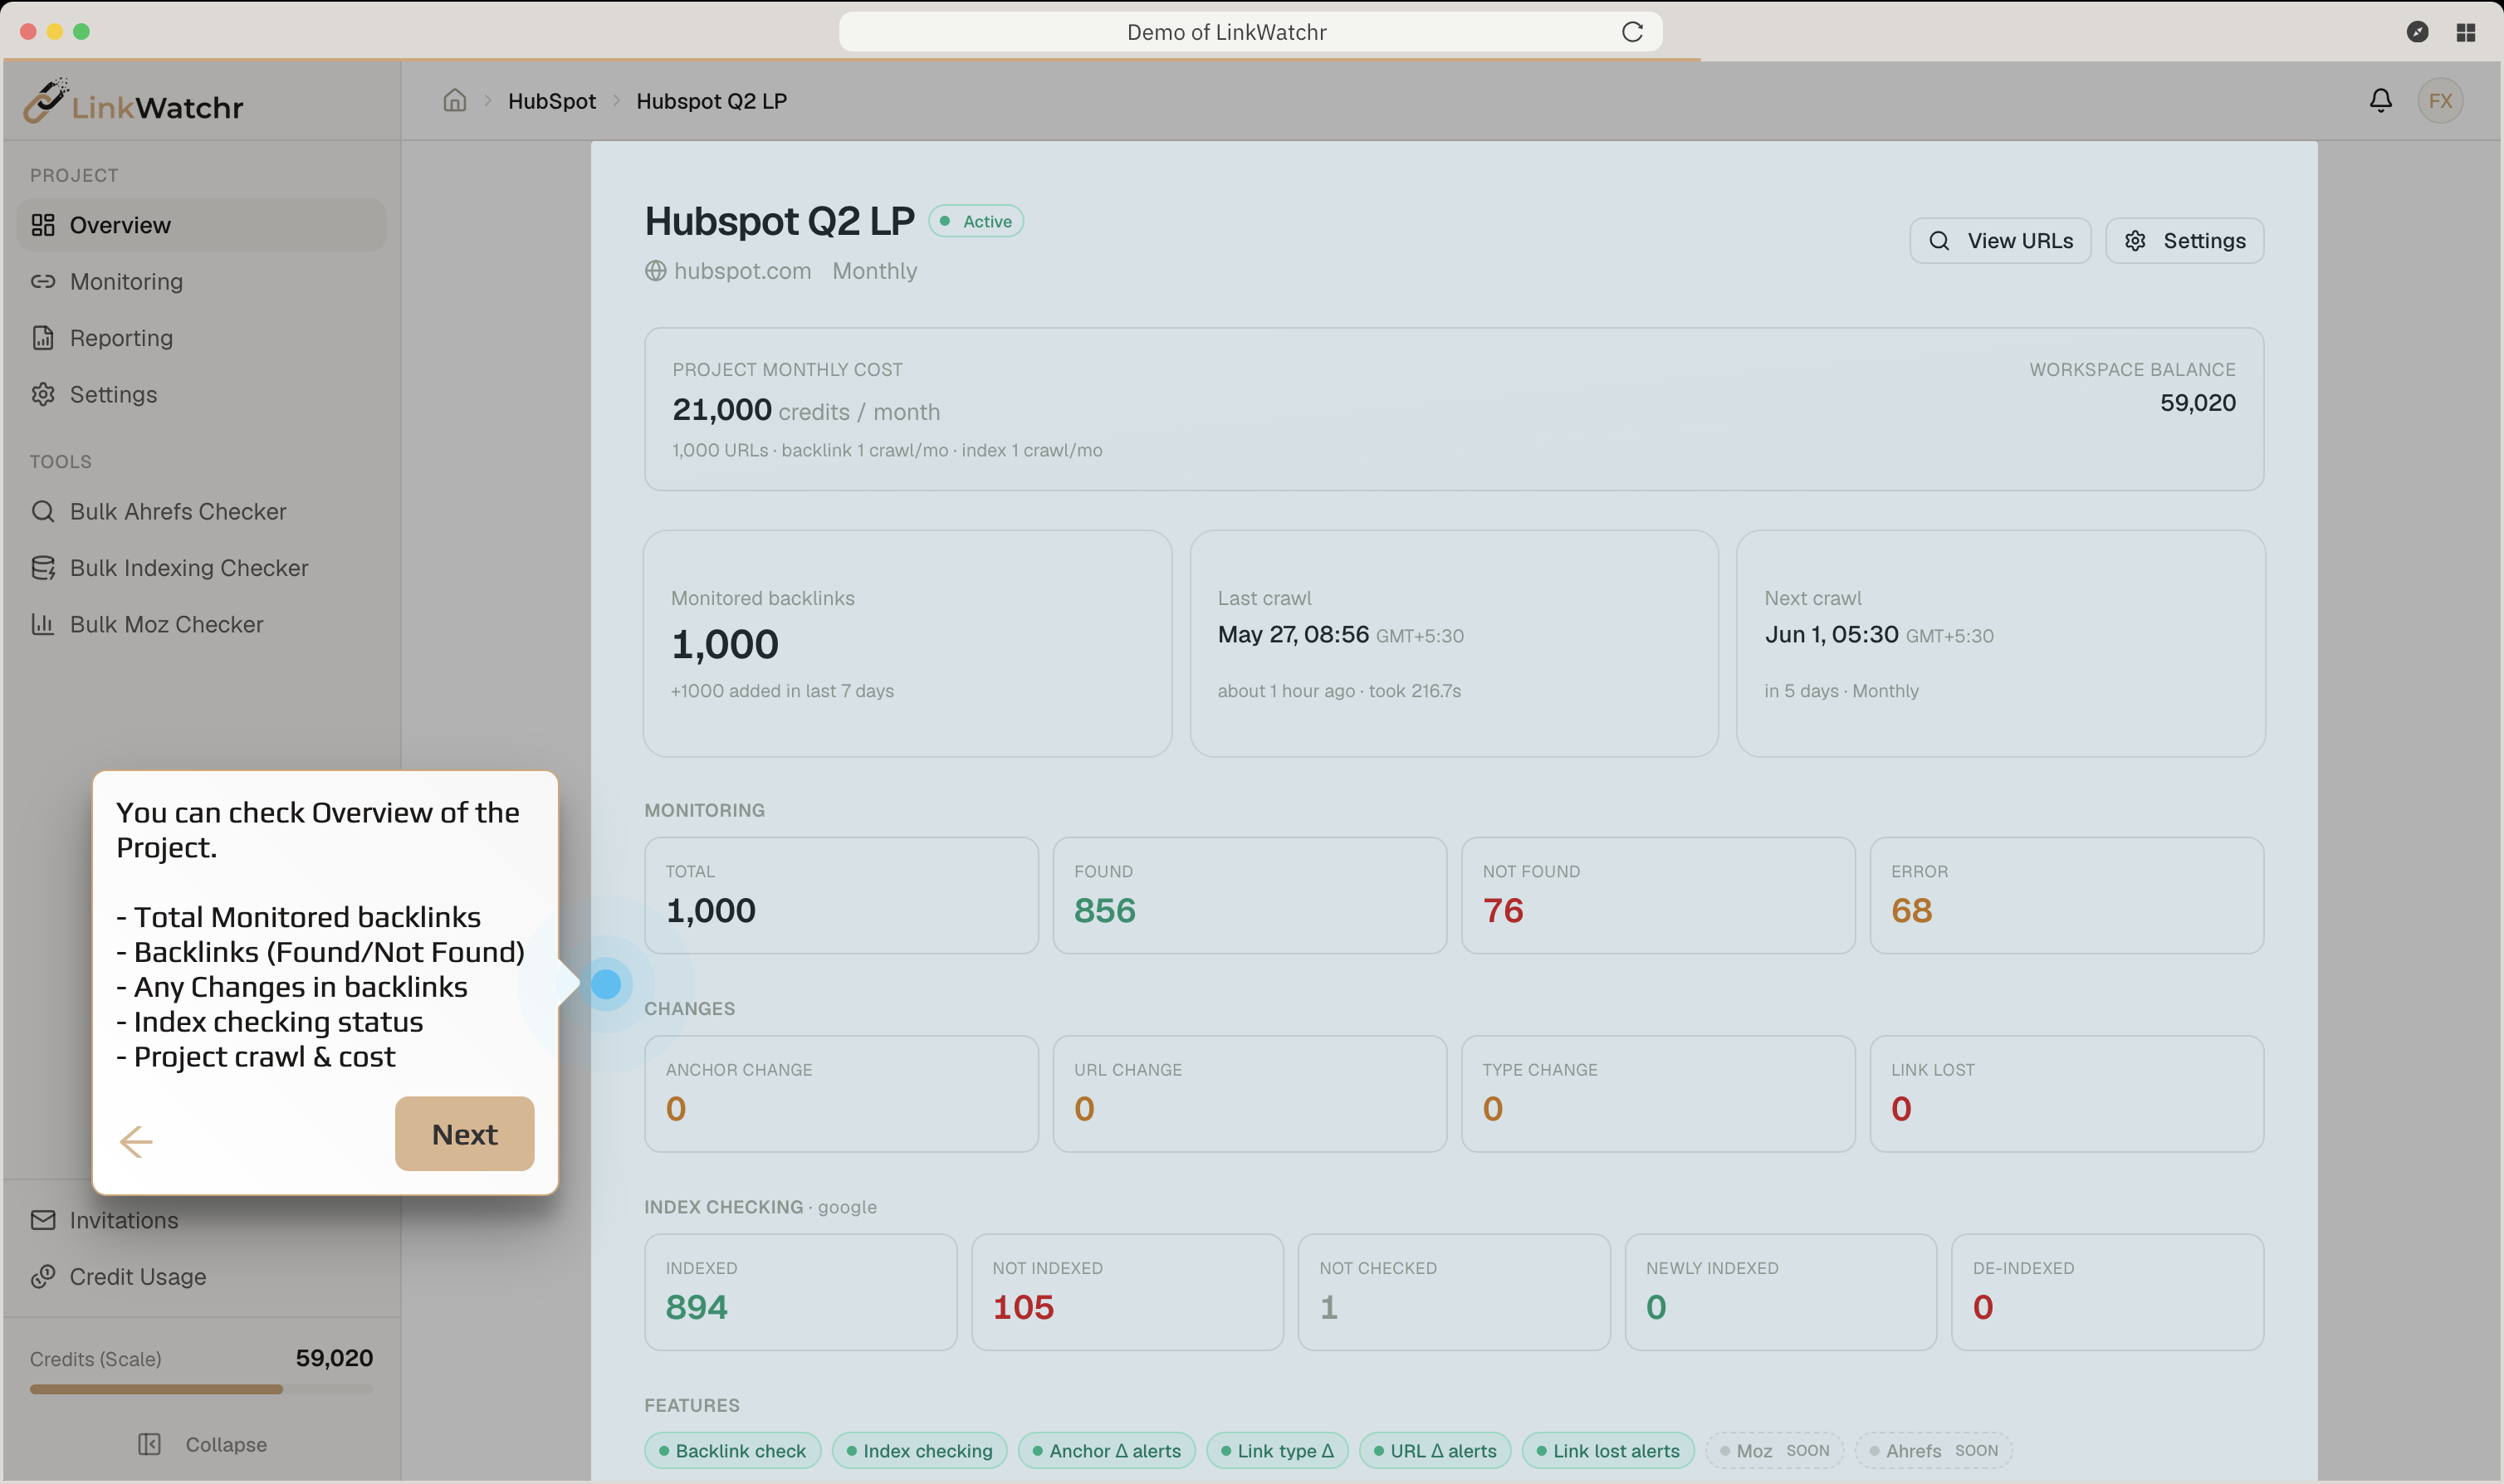The height and width of the screenshot is (1484, 2504).
Task: Click the grid icon in title bar
Action: [2466, 32]
